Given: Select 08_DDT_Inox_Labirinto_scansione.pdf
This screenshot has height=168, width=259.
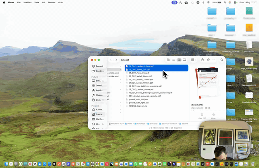Looking at the screenshot, I should (156, 86).
